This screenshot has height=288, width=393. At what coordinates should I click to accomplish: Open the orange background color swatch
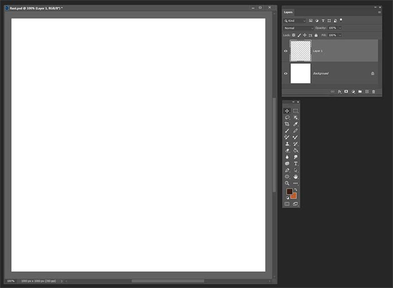(x=294, y=196)
